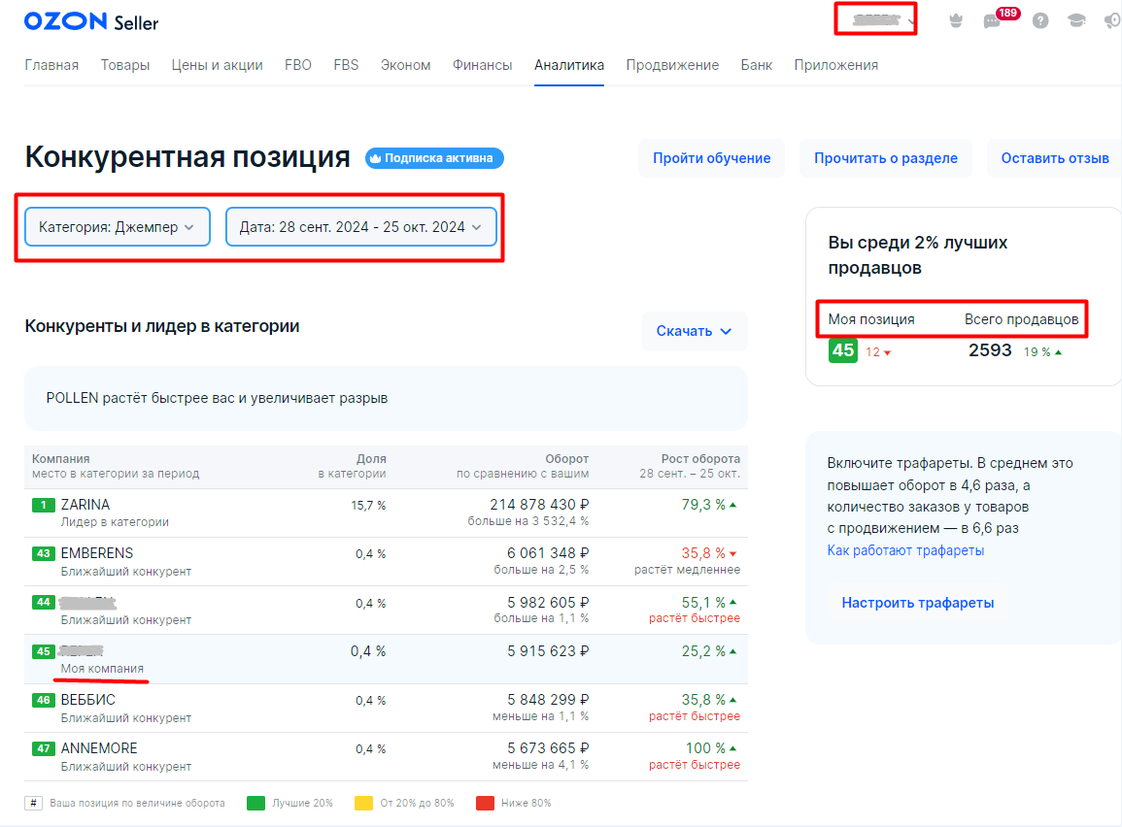Open the Товары menu item
Screen dimensions: 1122x827
click(125, 65)
